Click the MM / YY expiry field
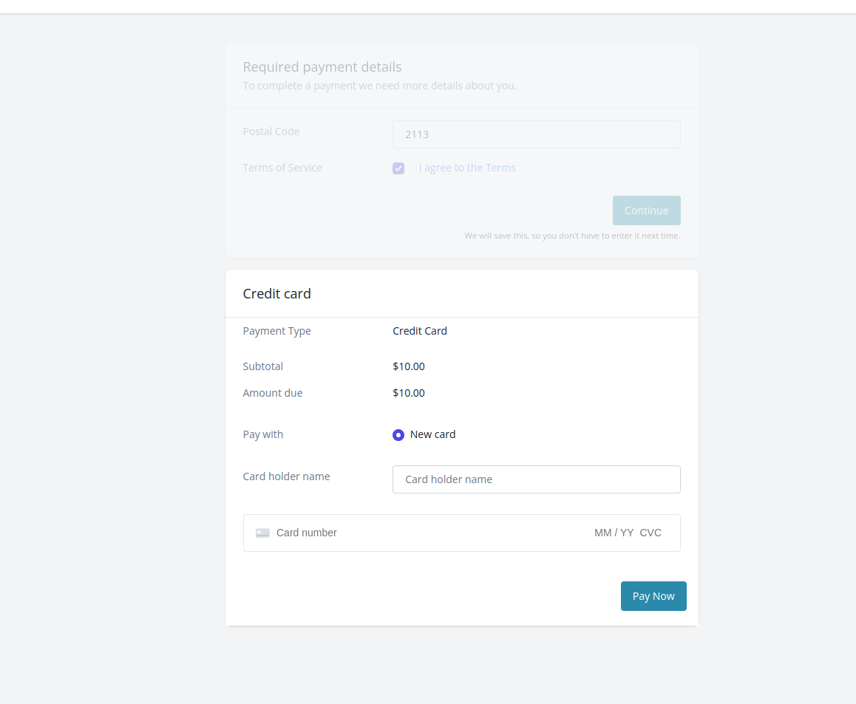Screen dimensions: 856x704 (x=614, y=532)
